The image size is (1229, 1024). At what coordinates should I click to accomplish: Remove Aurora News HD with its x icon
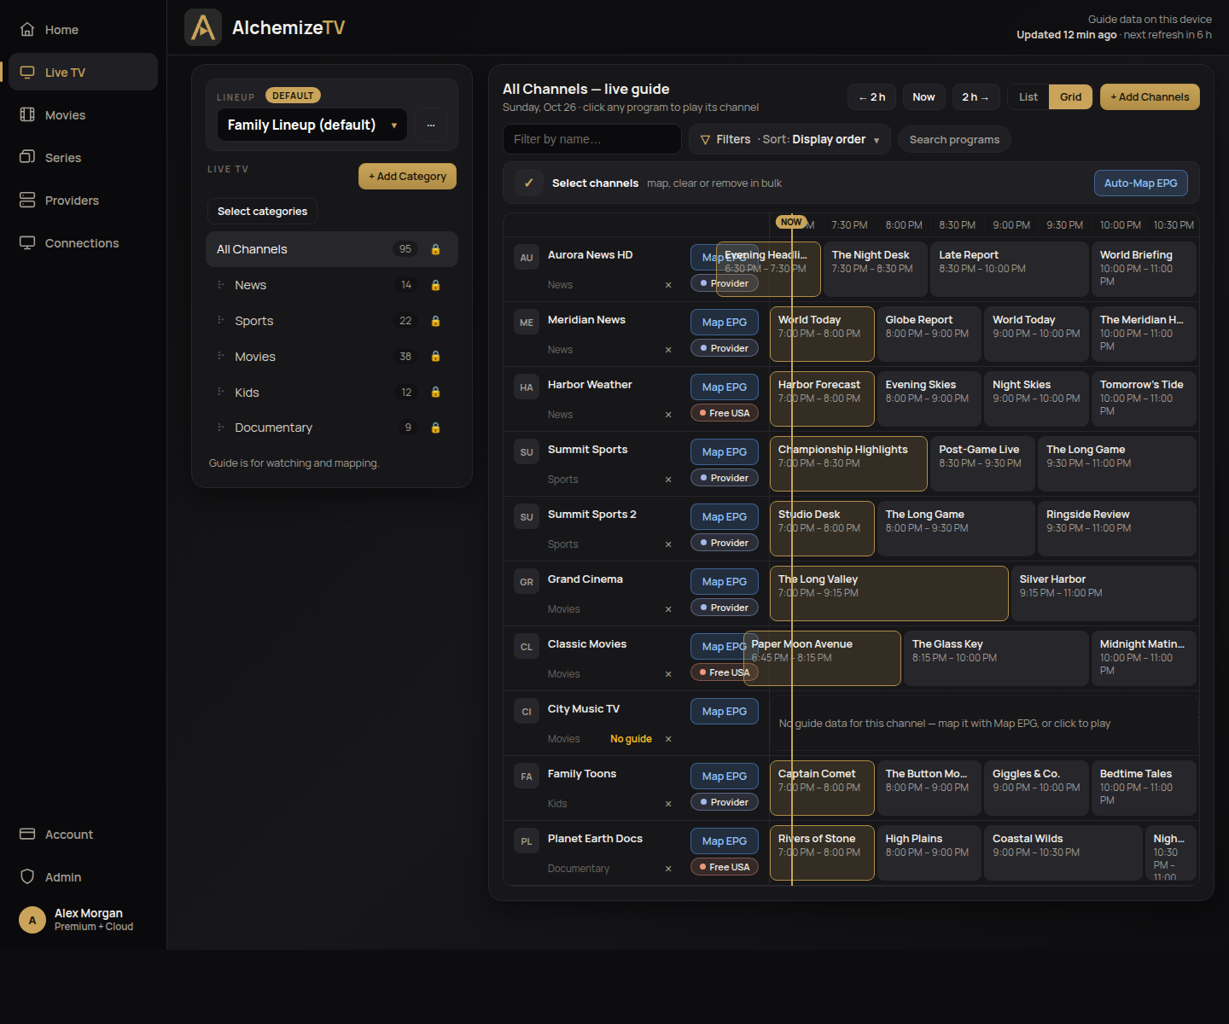(x=668, y=285)
